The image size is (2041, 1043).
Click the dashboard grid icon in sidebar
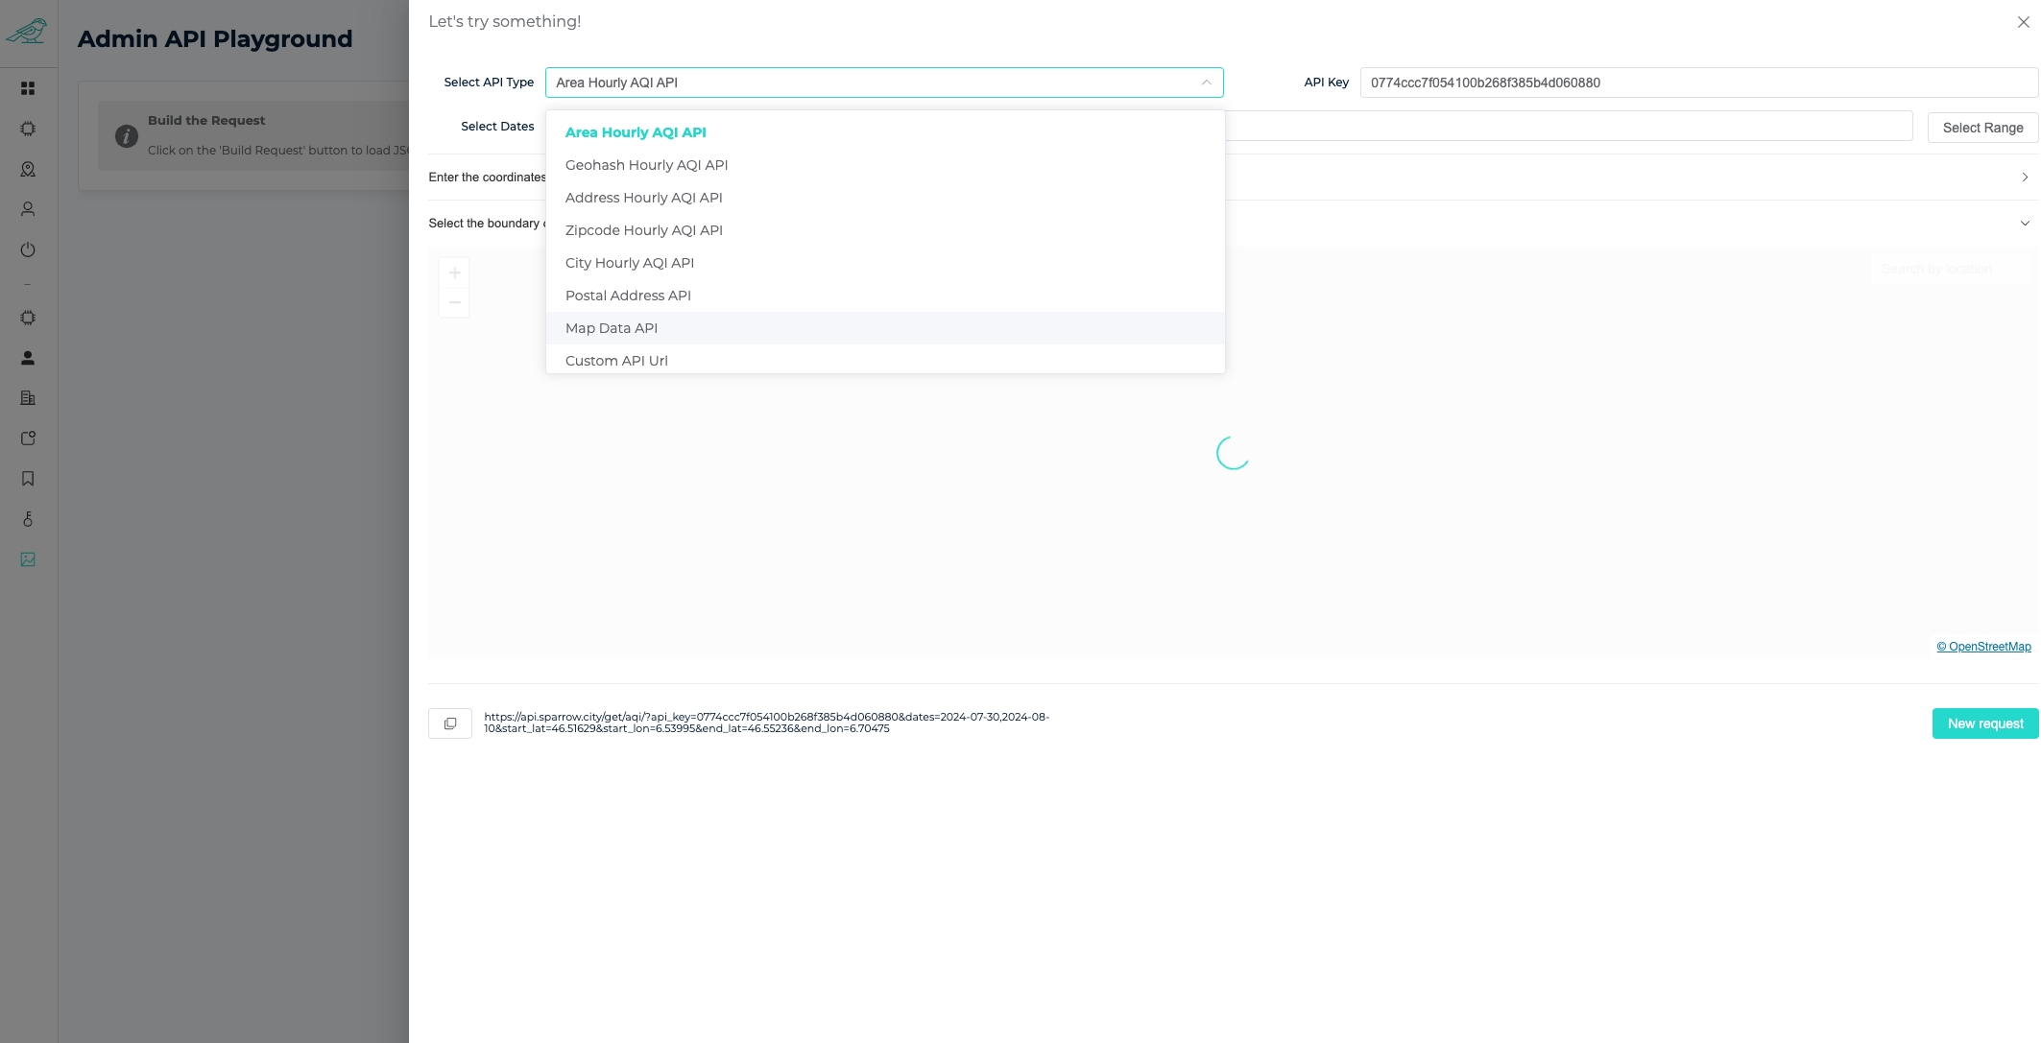tap(28, 88)
